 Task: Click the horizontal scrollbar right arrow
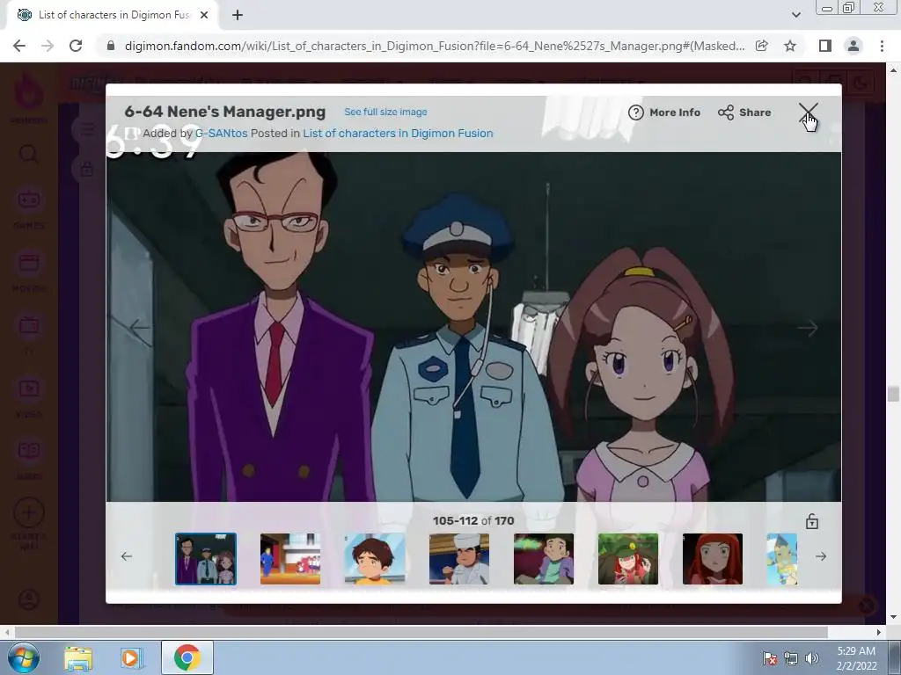[879, 632]
